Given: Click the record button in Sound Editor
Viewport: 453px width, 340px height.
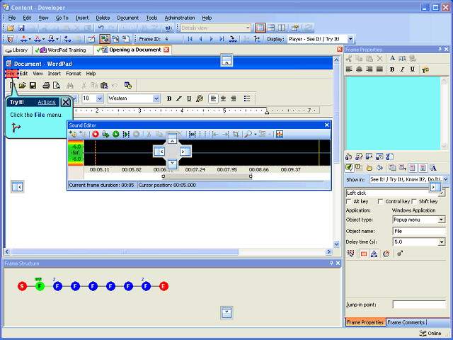Looking at the screenshot, I should pyautogui.click(x=96, y=134).
